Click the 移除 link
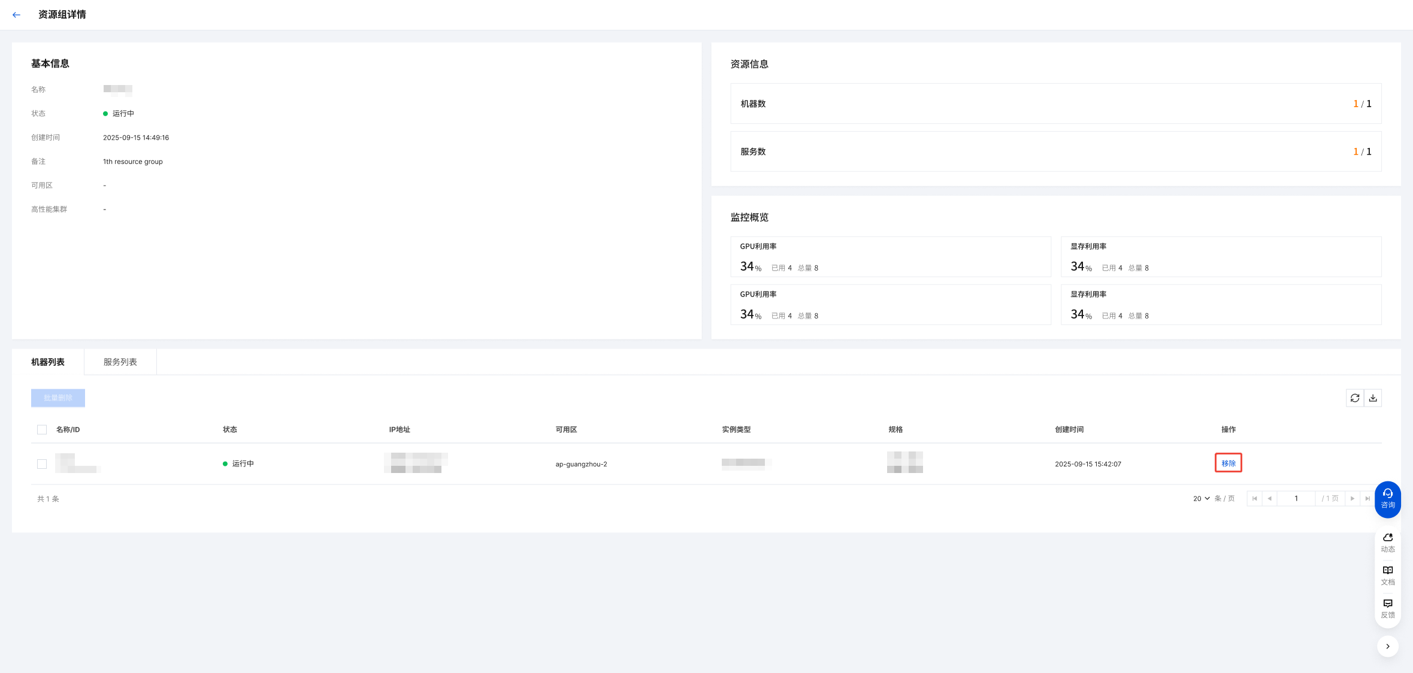The height and width of the screenshot is (673, 1413). click(x=1228, y=463)
